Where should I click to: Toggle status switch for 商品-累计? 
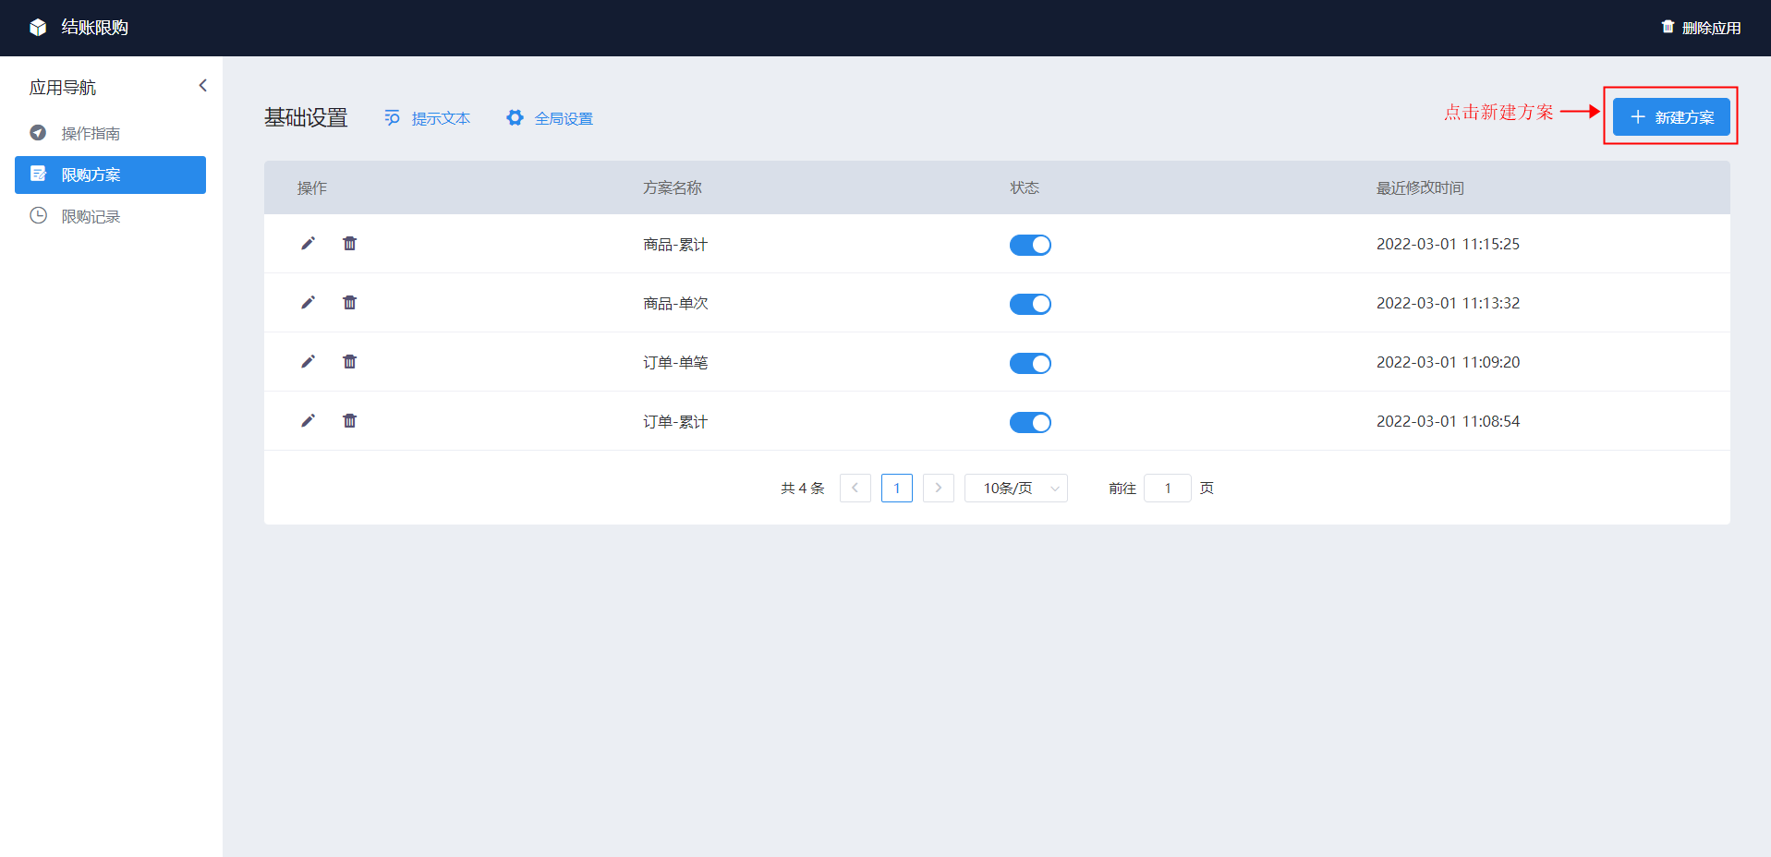click(x=1030, y=245)
